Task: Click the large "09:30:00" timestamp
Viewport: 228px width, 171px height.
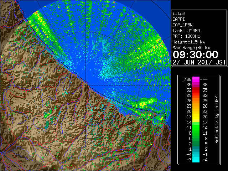Action: pyautogui.click(x=196, y=55)
